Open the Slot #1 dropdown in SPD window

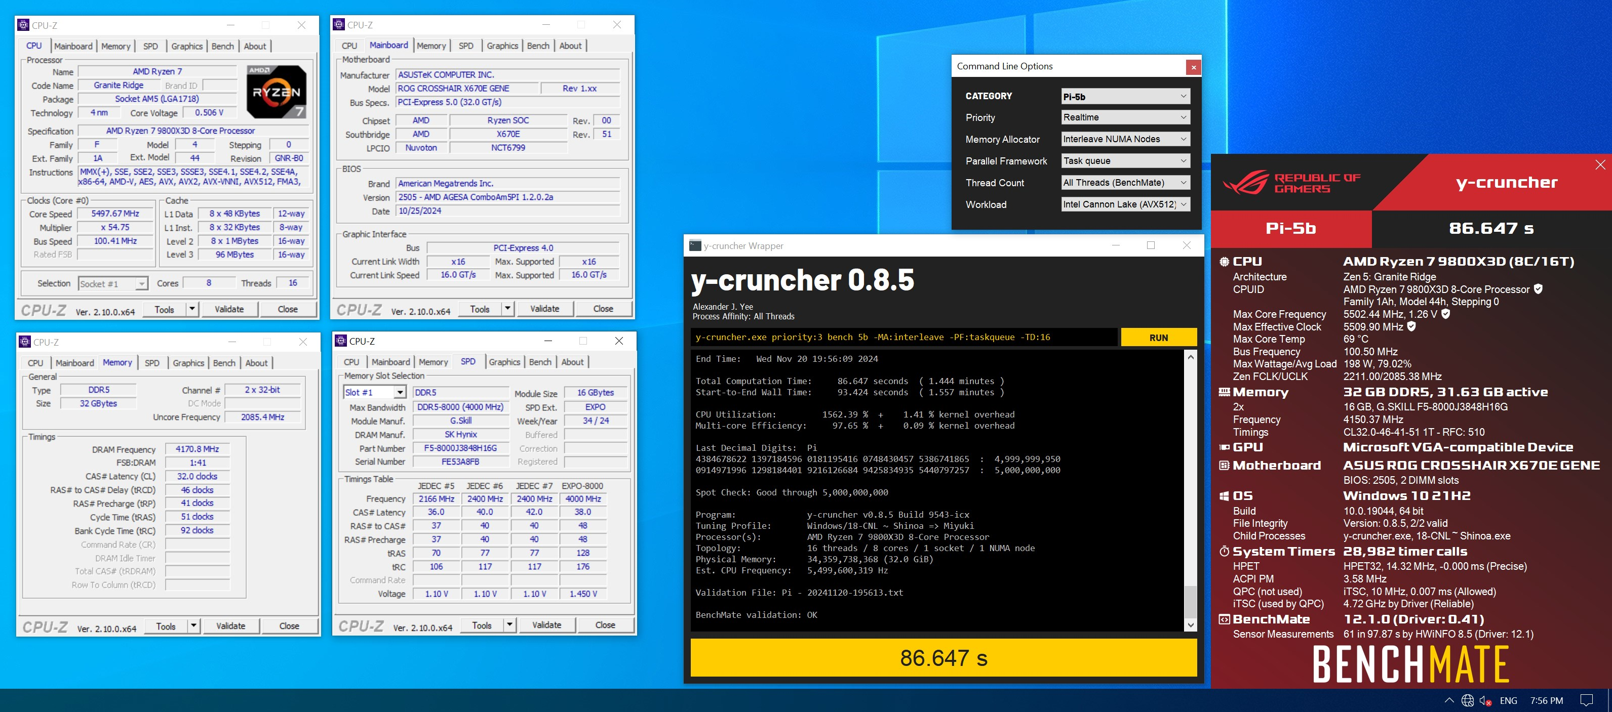pos(375,392)
